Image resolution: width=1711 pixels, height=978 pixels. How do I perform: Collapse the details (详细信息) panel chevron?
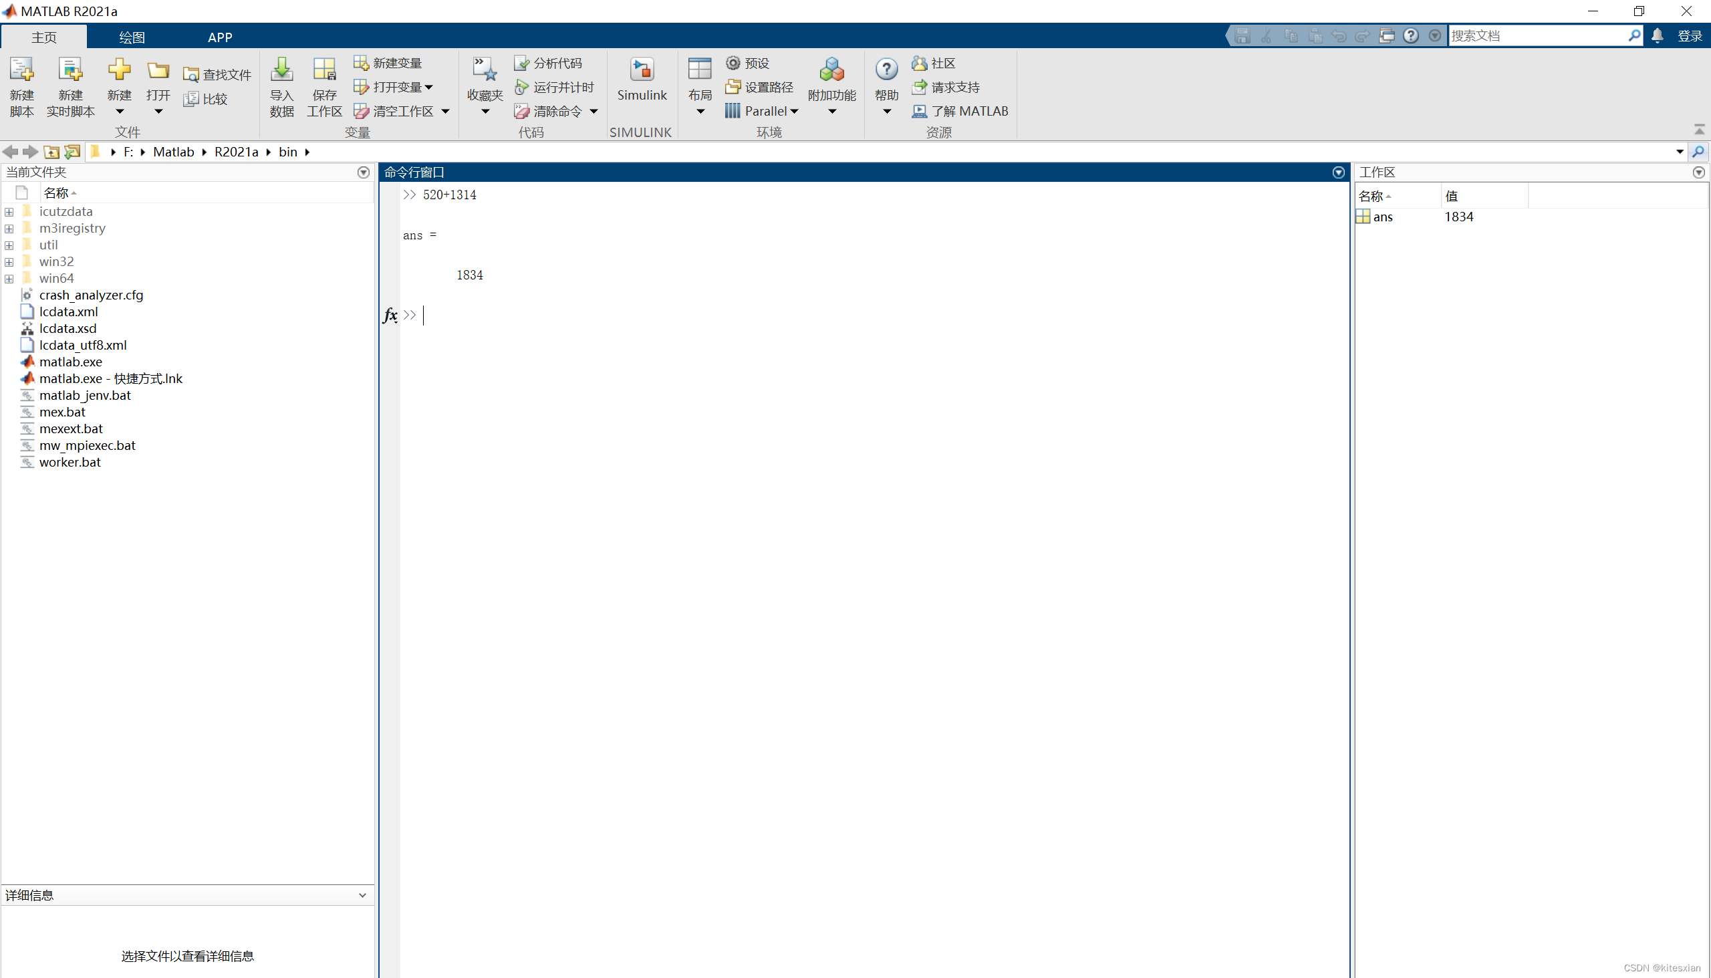pos(363,895)
